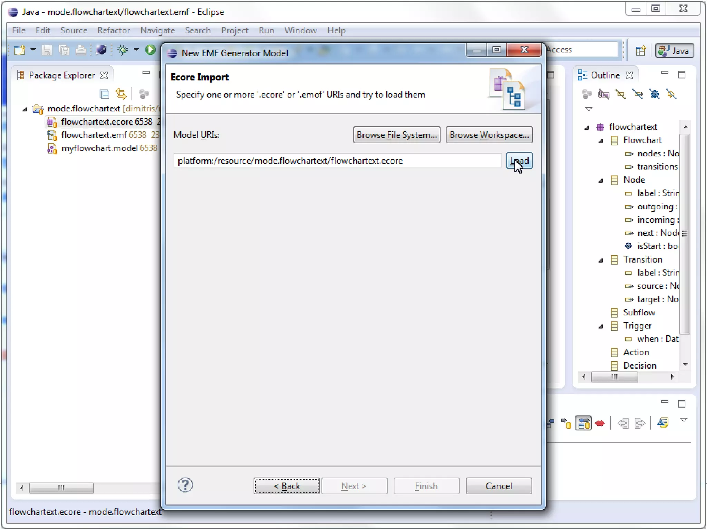Toggle the hide blue gear filter in Outline
Image resolution: width=707 pixels, height=530 pixels.
(x=655, y=94)
